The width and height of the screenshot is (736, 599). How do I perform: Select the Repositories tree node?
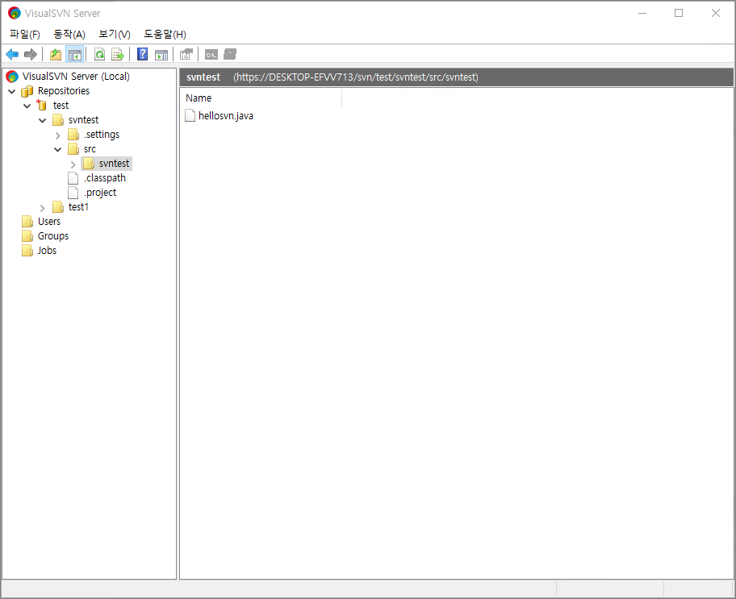point(64,90)
